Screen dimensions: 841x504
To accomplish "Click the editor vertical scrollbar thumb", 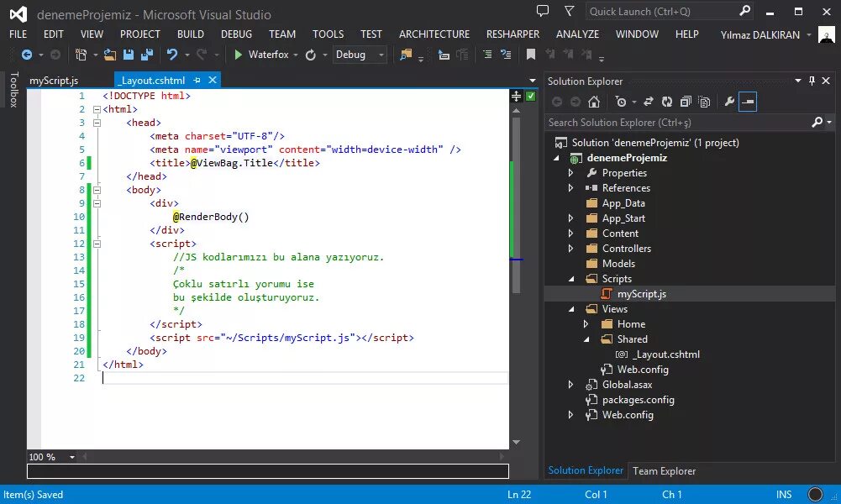I will 516,205.
